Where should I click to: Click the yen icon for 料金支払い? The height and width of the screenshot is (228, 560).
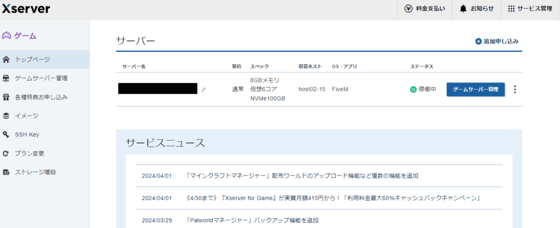(x=408, y=9)
